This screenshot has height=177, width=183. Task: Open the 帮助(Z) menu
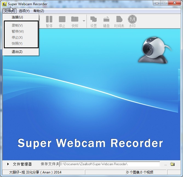click(39, 11)
